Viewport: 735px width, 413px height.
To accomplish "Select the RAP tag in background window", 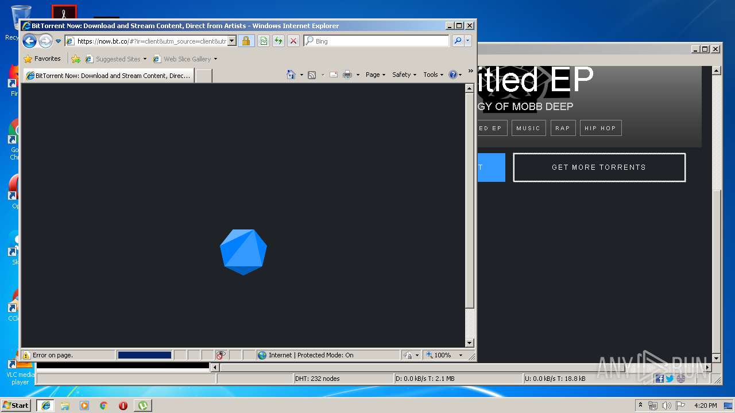I will [x=562, y=128].
